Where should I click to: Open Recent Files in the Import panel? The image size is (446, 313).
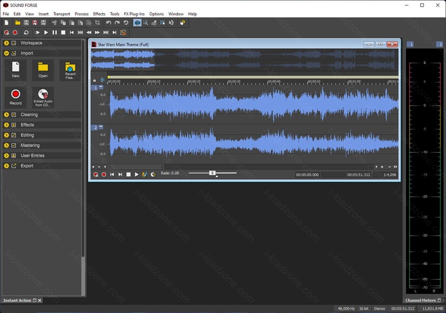[70, 70]
